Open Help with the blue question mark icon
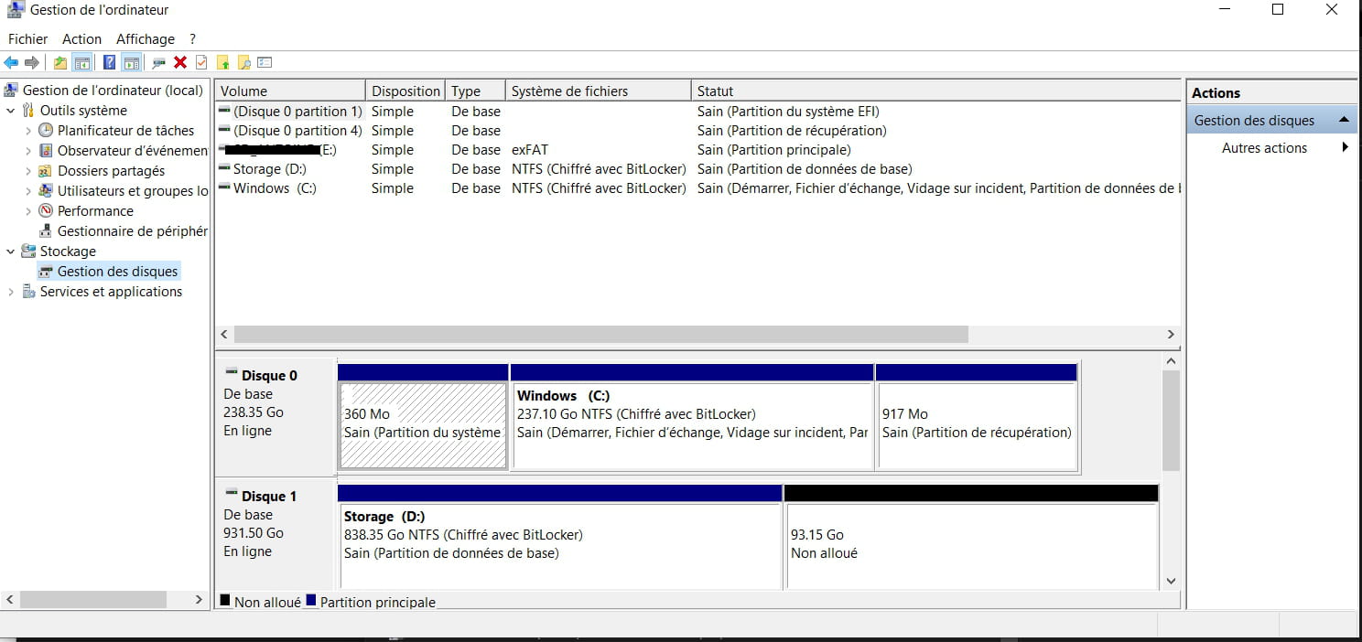 pos(109,63)
